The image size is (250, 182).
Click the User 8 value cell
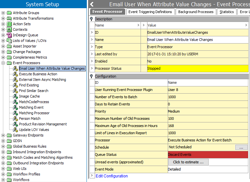click(208, 90)
